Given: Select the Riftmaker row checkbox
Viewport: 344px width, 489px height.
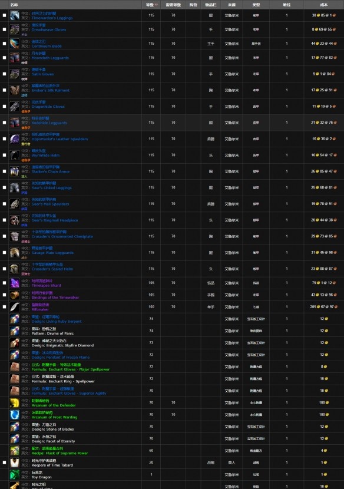Looking at the screenshot, I should point(4,306).
